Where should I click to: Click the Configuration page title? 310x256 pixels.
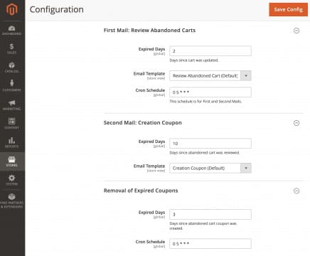57,9
